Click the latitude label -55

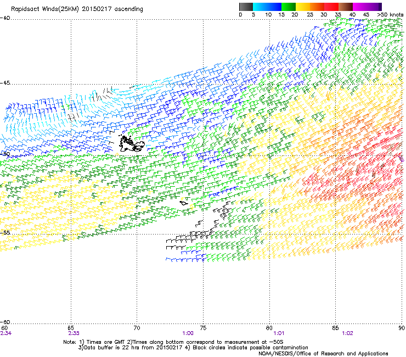5,232
